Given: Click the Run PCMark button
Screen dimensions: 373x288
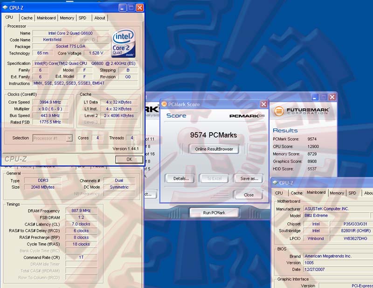Looking at the screenshot, I should pyautogui.click(x=214, y=213).
